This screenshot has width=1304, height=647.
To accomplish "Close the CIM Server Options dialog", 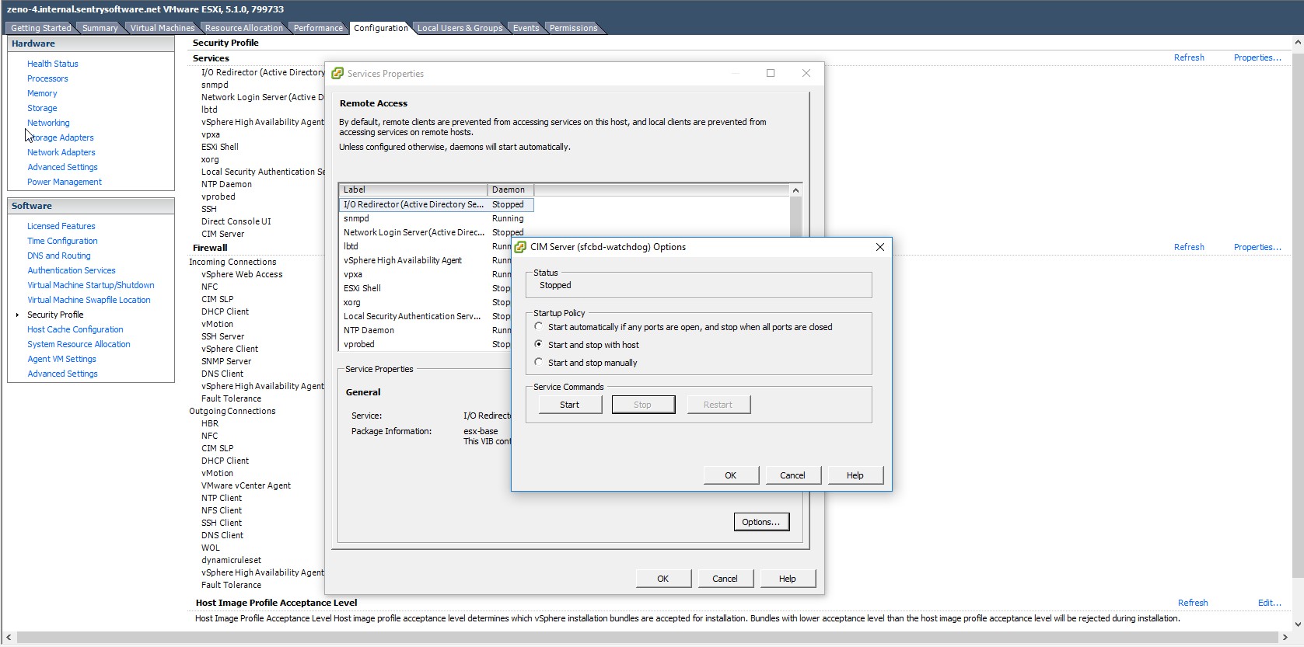I will [880, 247].
